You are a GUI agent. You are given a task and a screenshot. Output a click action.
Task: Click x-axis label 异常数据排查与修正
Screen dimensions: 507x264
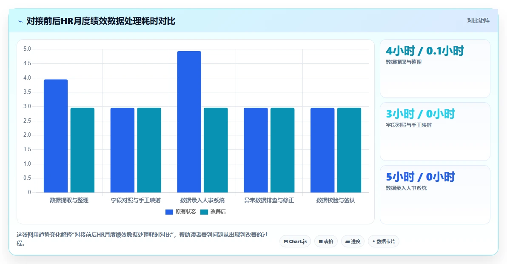[x=269, y=200]
